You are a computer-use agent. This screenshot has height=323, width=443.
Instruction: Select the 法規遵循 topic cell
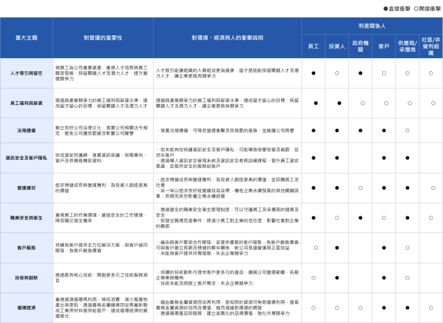tap(27, 130)
